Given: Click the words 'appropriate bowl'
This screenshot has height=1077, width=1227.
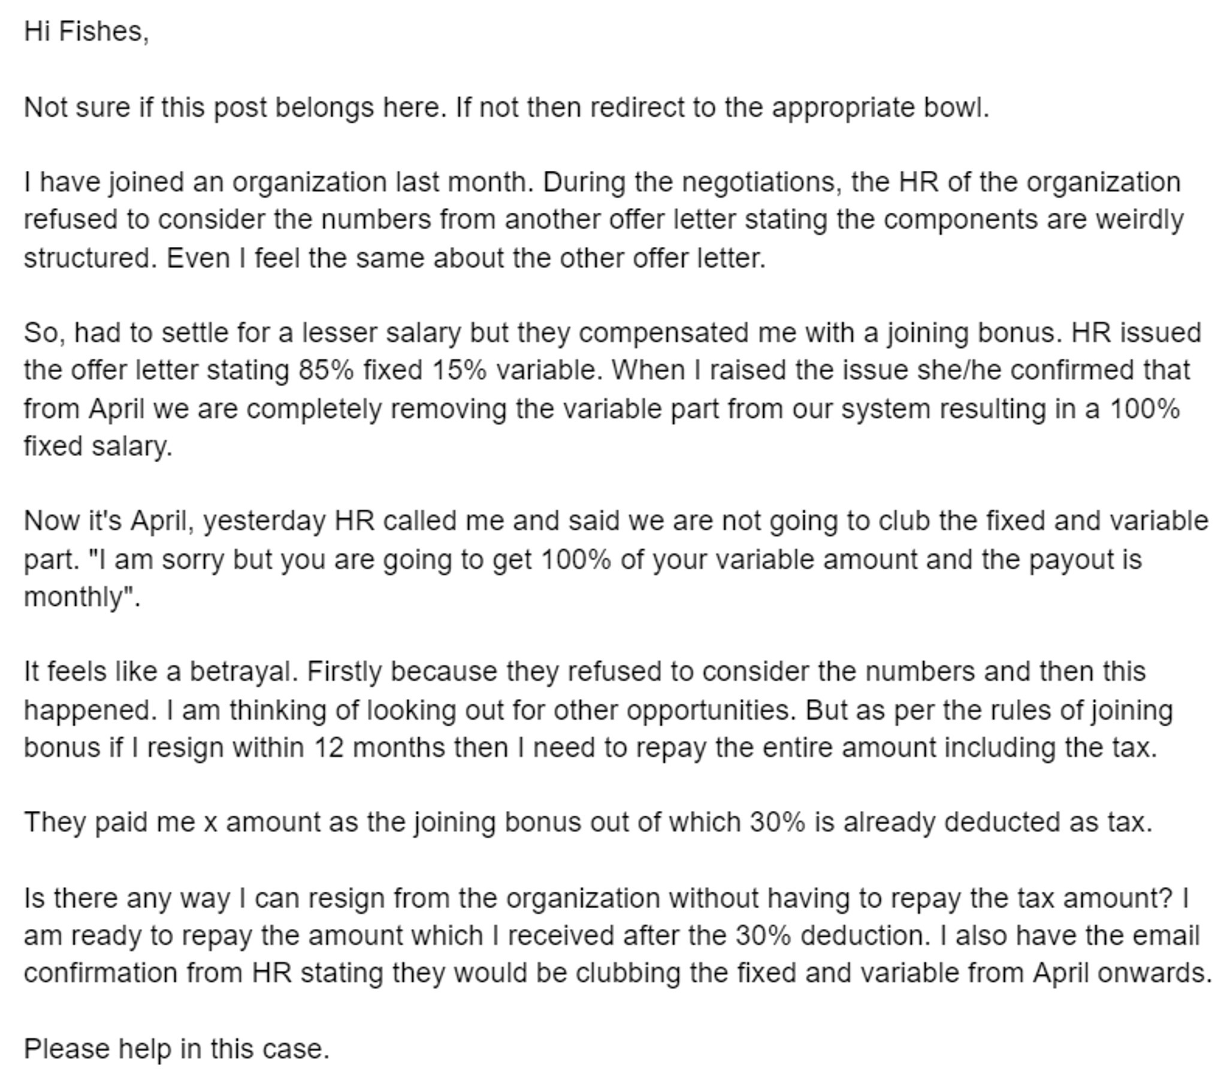Looking at the screenshot, I should click(880, 108).
